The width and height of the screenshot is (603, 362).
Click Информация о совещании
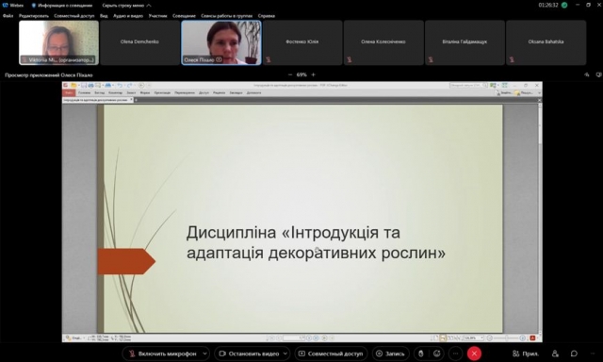[x=62, y=6]
